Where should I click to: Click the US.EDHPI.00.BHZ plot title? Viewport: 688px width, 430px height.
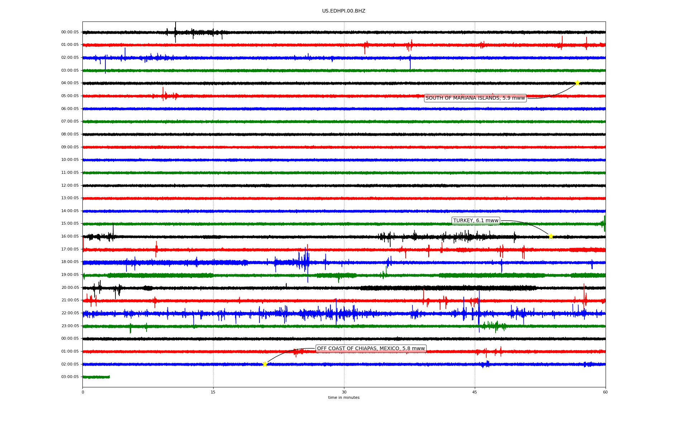(x=344, y=11)
